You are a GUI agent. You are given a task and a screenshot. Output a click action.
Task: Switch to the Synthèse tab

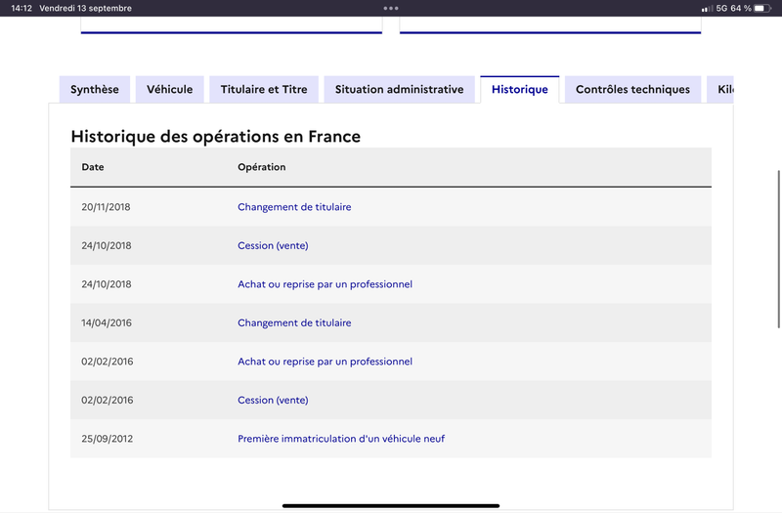click(x=95, y=90)
